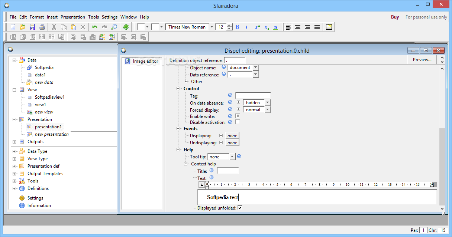Screen dimensions: 452x237
Task: Click info icon beside Tool tip dropdown
Action: click(239, 157)
